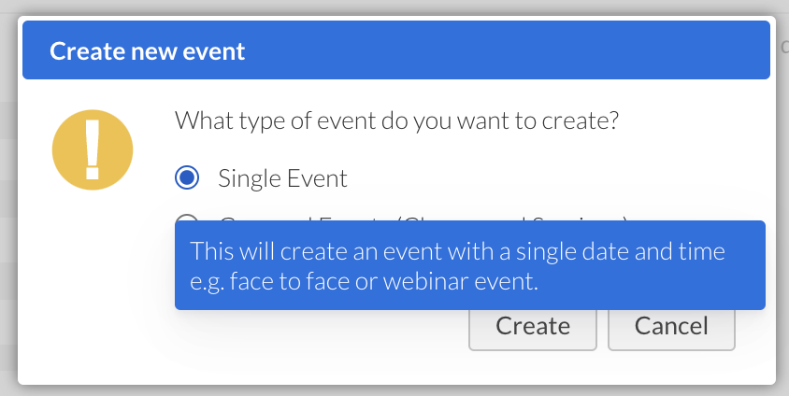Click tooltip line mentioning webinar event
This screenshot has height=396, width=789.
364,280
